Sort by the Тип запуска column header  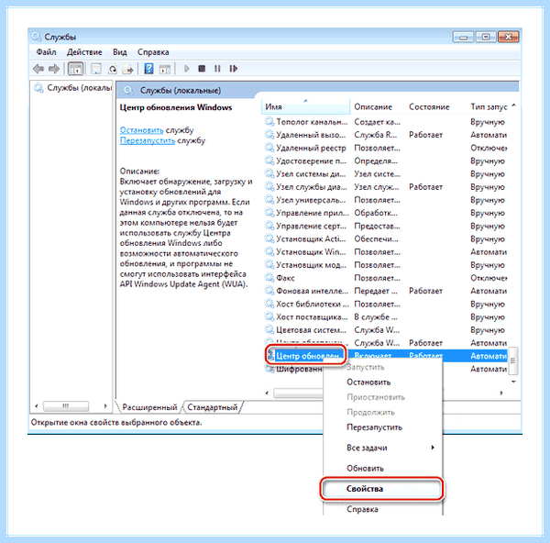coord(489,106)
